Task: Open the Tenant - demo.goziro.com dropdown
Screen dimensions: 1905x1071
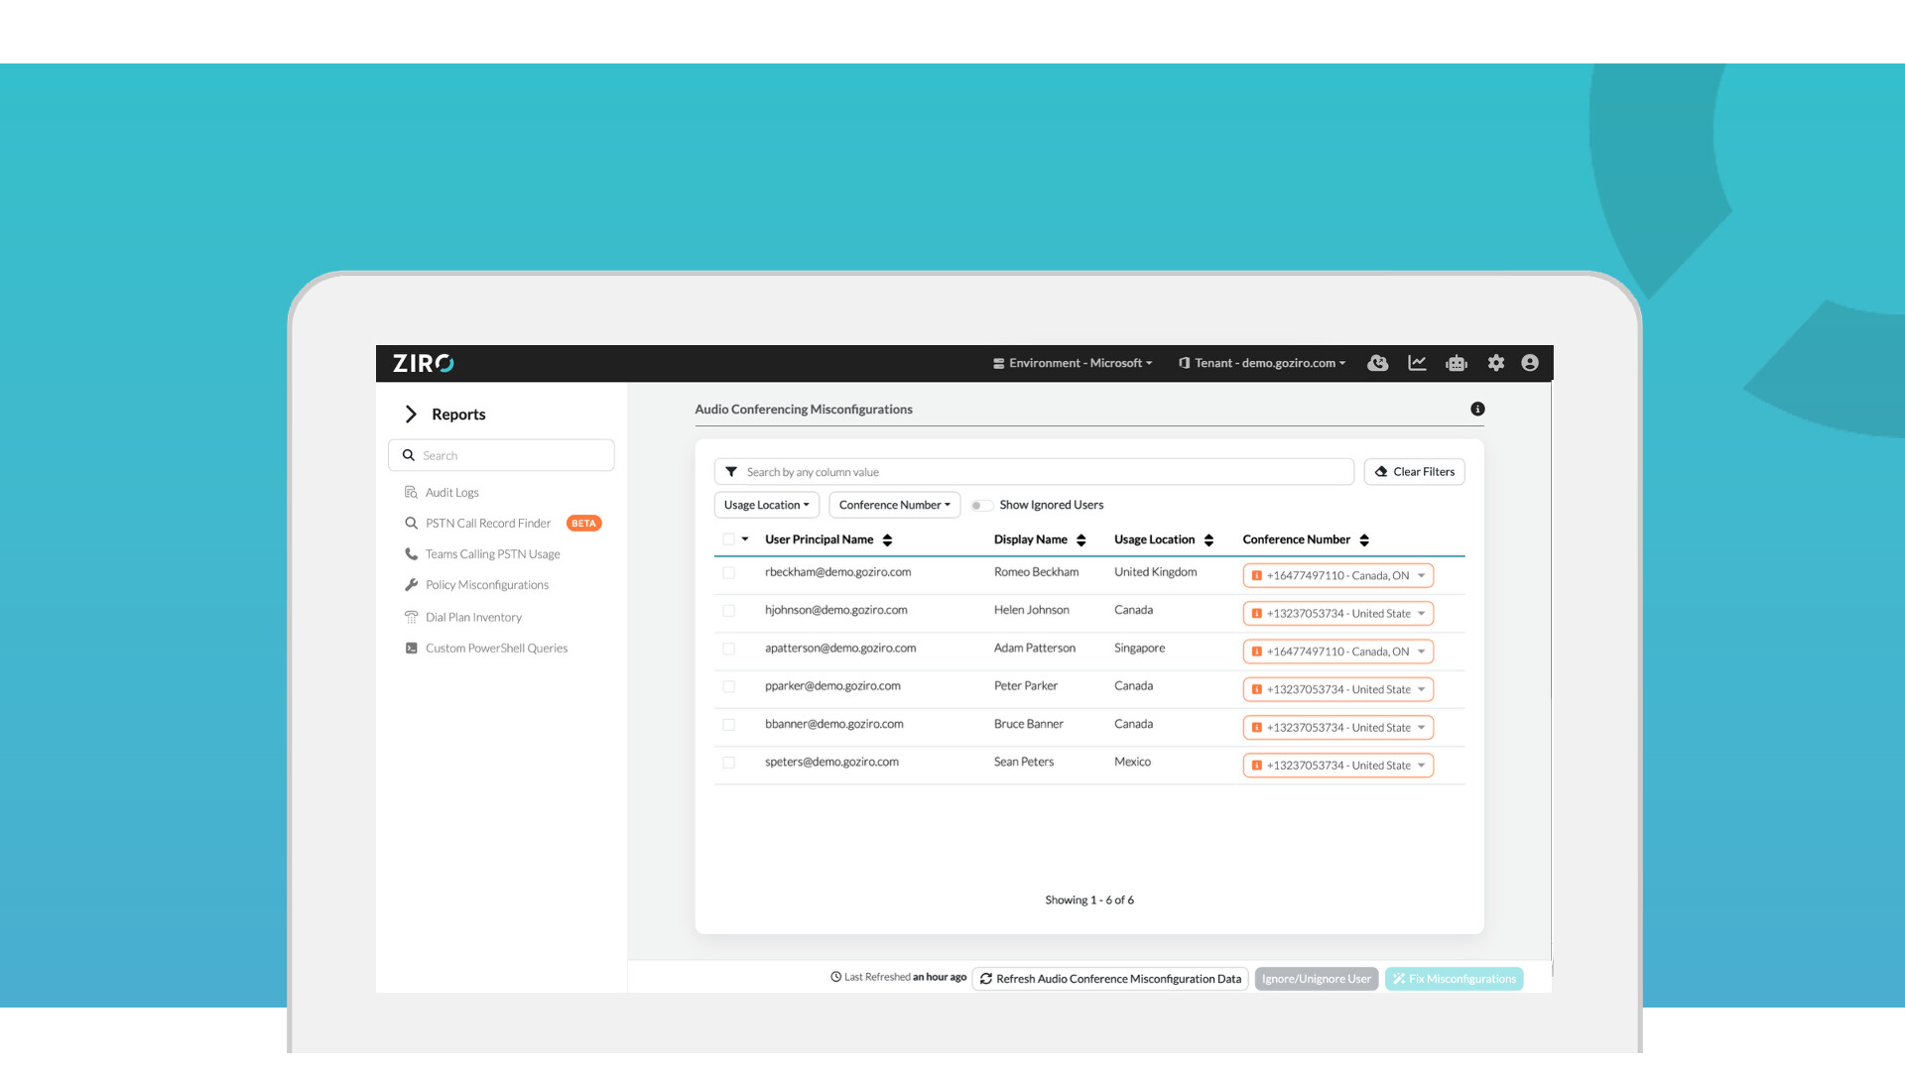Action: pos(1262,363)
